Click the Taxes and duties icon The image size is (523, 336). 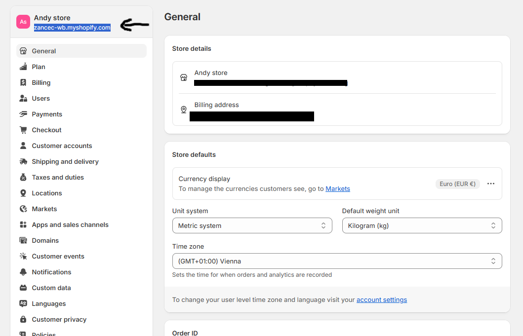(x=23, y=177)
